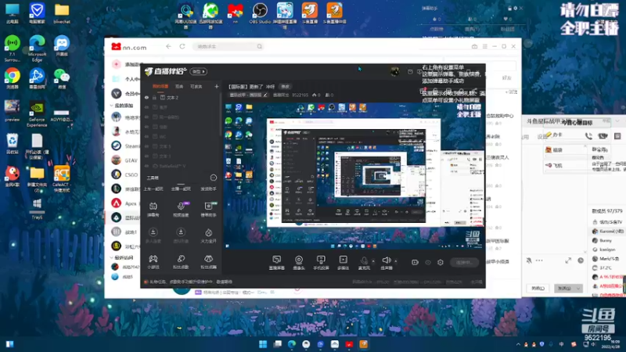Click the start streaming button
The image size is (626, 352).
[464, 262]
